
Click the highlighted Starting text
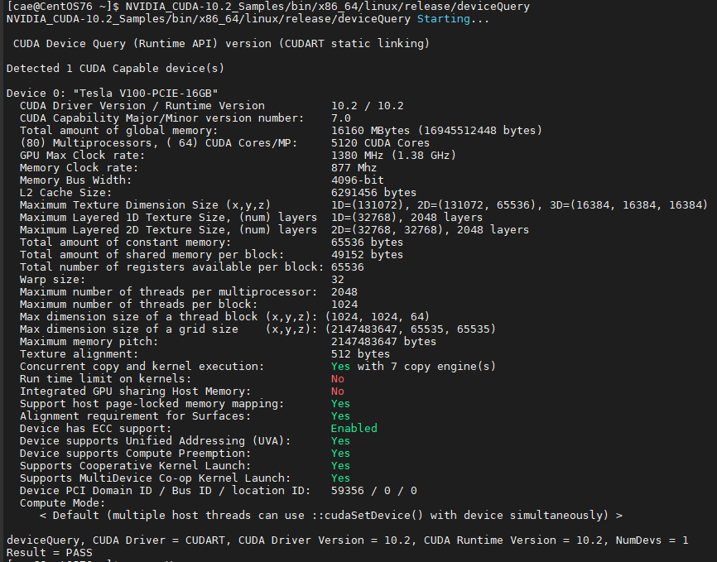pos(444,19)
